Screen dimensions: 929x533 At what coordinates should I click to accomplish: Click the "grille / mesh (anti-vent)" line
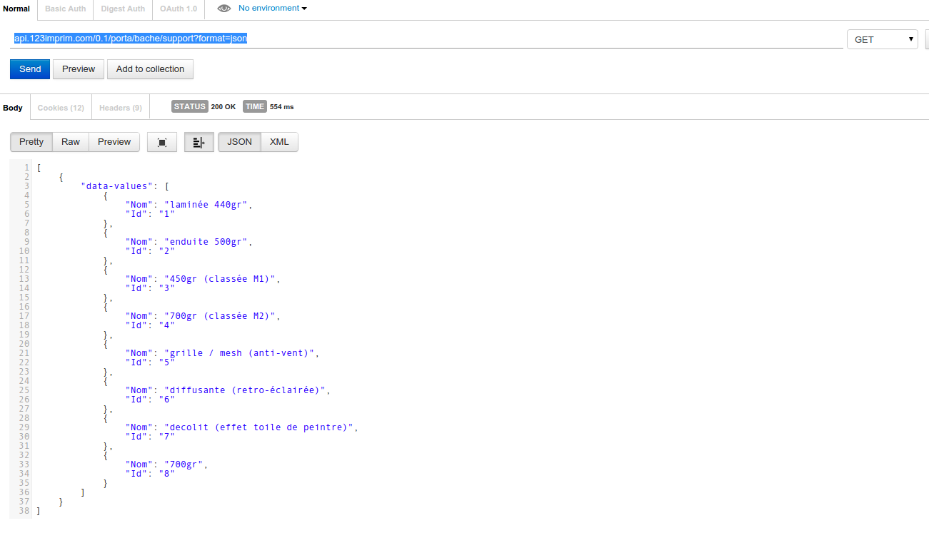[222, 353]
